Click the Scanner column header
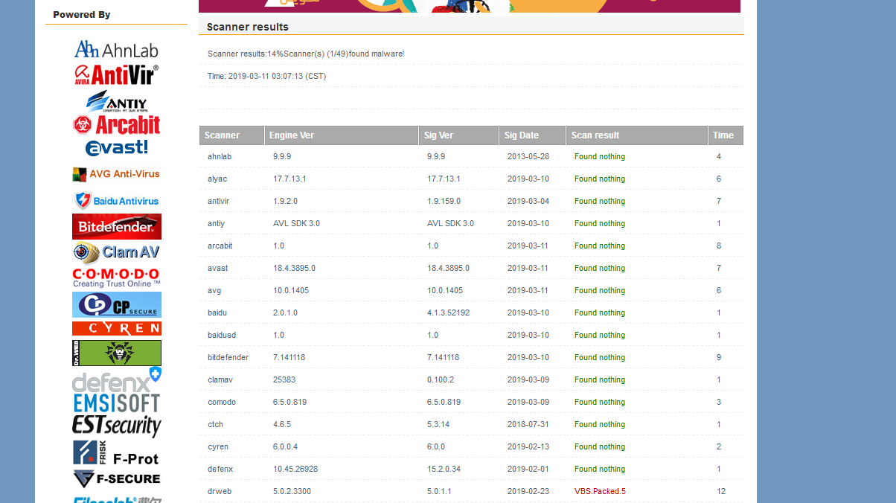Screen dimensions: 896x503 click(231, 135)
